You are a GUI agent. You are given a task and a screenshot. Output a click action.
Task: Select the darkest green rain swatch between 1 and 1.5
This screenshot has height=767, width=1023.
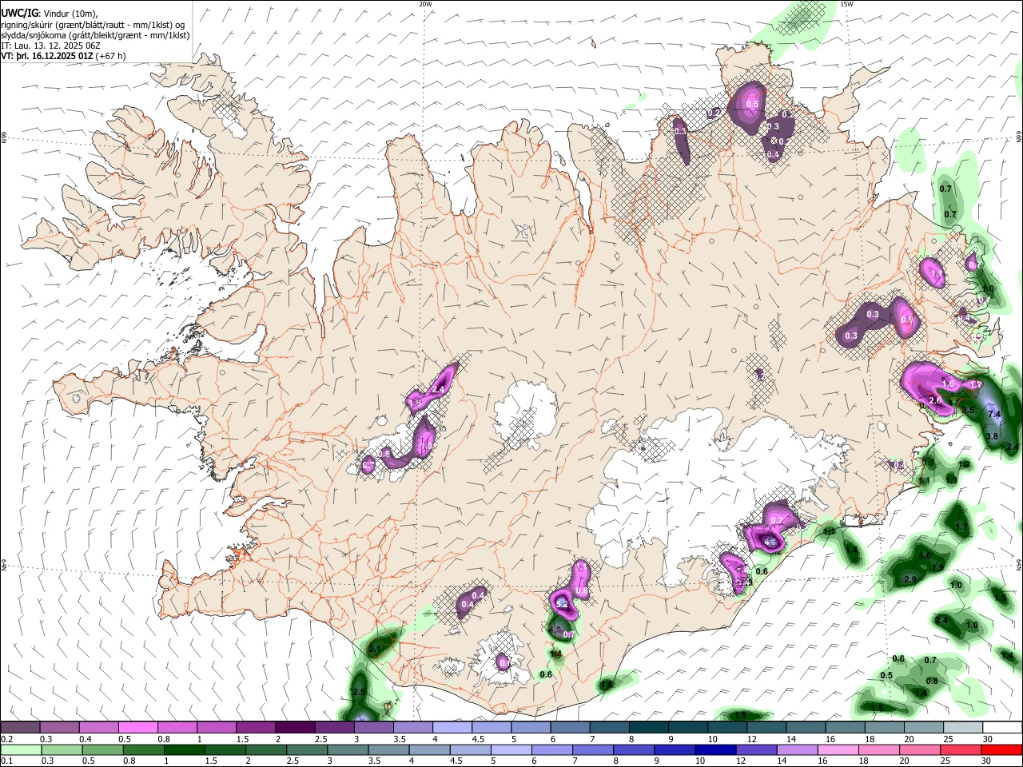[x=183, y=749]
